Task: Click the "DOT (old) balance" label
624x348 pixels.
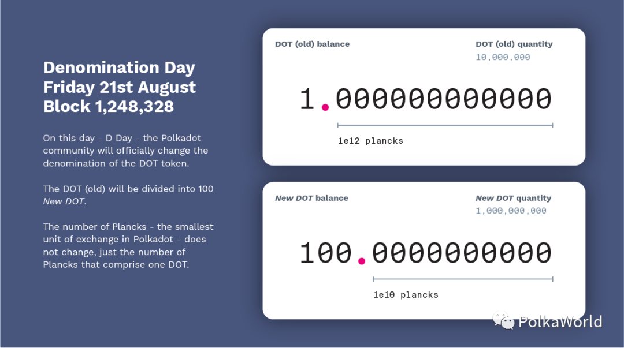Action: coord(312,44)
